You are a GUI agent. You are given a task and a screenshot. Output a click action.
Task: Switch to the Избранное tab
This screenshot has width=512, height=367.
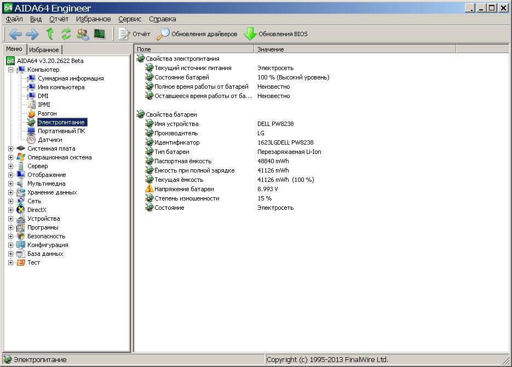44,50
